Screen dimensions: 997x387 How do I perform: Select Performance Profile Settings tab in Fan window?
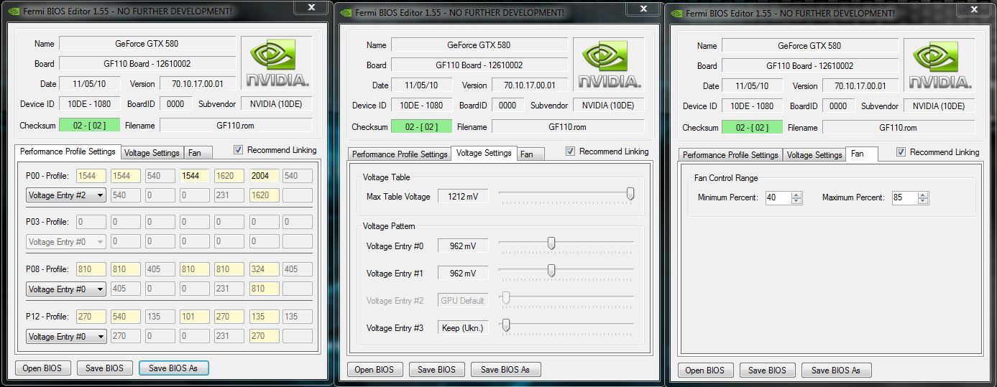tap(730, 155)
